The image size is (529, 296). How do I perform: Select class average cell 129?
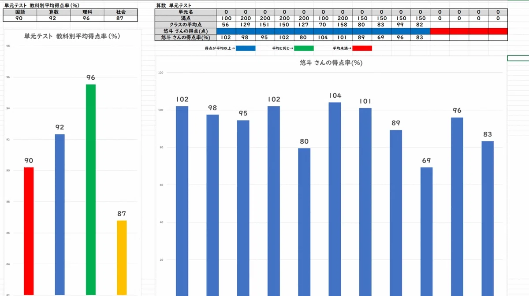click(246, 25)
